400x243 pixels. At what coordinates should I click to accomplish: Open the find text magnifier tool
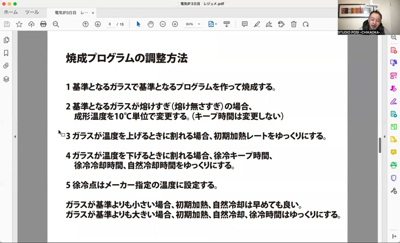pyautogui.click(x=56, y=24)
